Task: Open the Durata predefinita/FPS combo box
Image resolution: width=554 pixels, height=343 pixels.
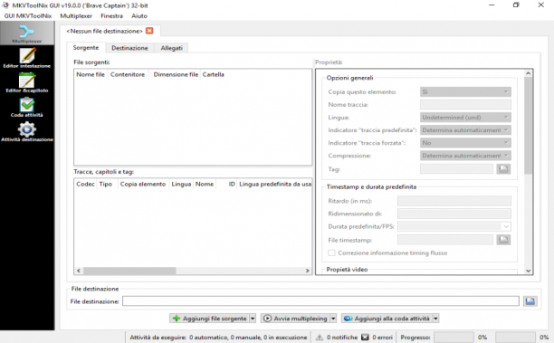Action: tap(454, 226)
